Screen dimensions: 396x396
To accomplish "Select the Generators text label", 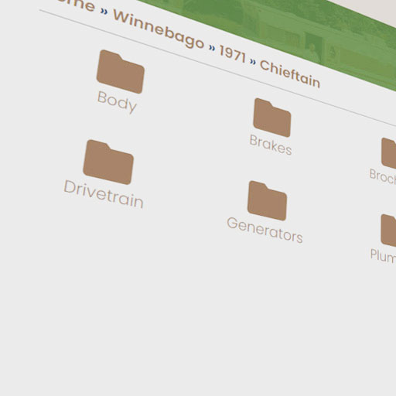I will pos(265,230).
